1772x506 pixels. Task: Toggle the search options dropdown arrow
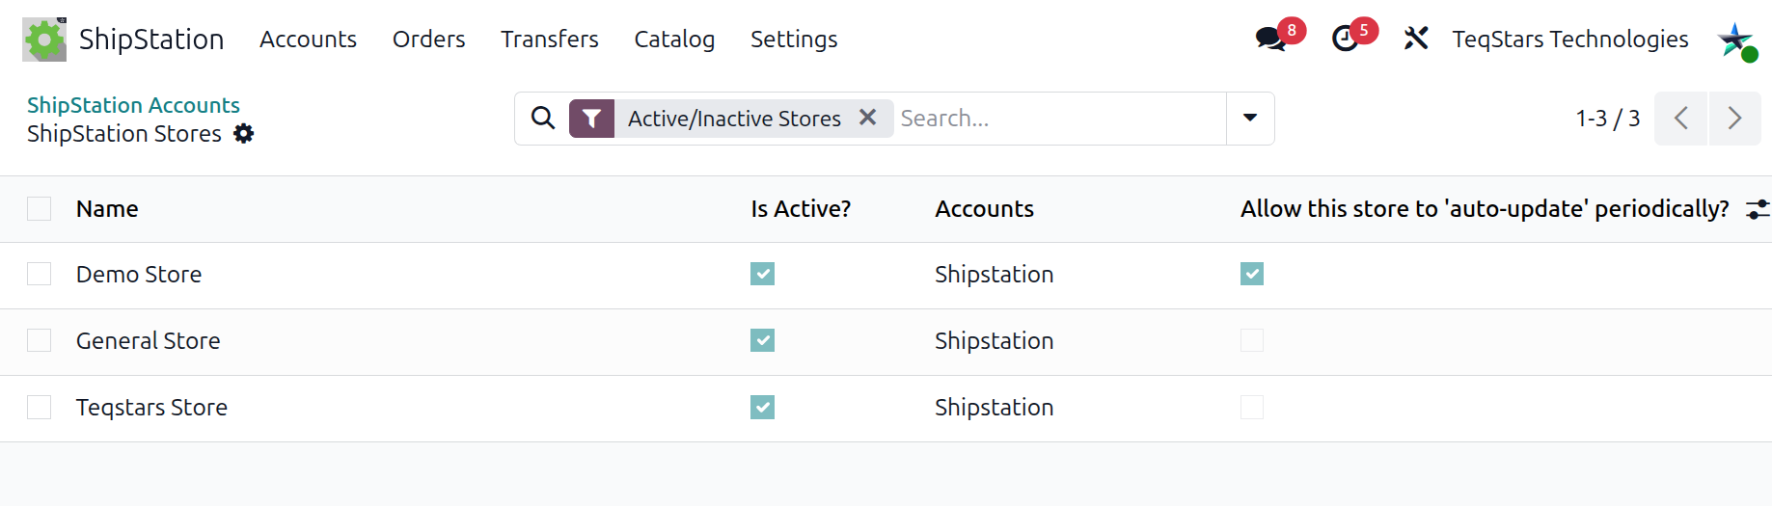(1250, 119)
